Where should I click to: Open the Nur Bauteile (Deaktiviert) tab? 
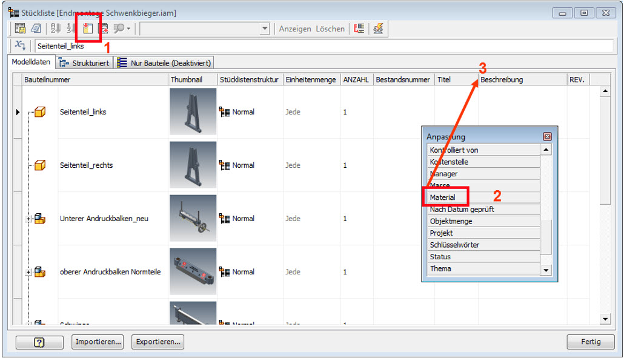(x=164, y=62)
